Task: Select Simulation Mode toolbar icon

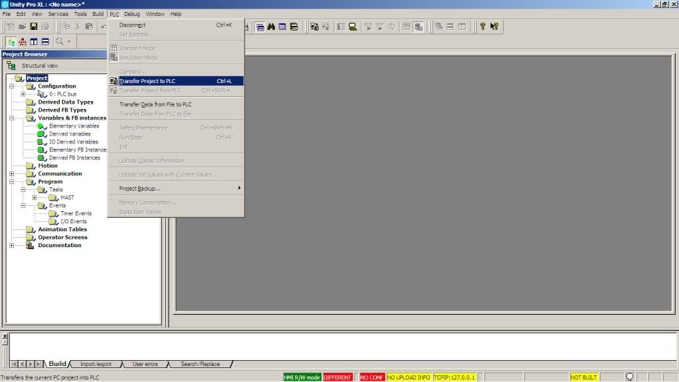Action: click(x=418, y=27)
